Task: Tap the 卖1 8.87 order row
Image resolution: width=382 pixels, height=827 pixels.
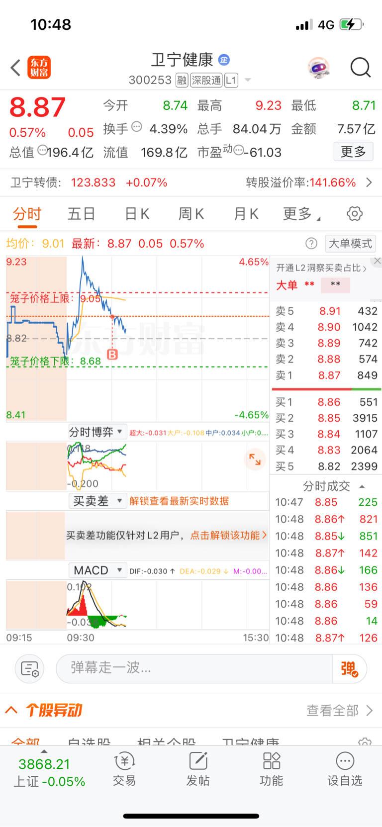Action: pos(326,375)
